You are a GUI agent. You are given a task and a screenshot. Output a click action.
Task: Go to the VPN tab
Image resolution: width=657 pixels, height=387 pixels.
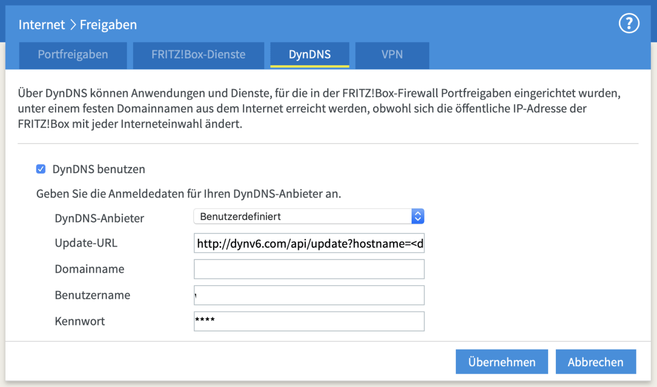392,54
